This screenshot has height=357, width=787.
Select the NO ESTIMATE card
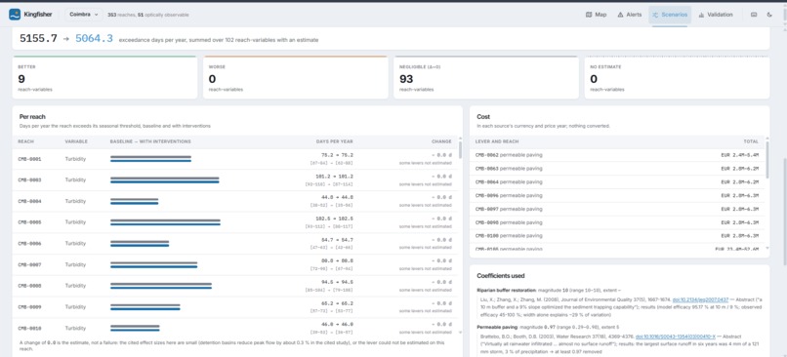[677, 78]
